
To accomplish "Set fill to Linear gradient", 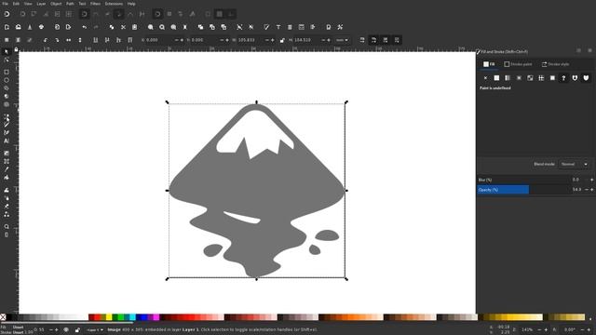I will pos(508,78).
